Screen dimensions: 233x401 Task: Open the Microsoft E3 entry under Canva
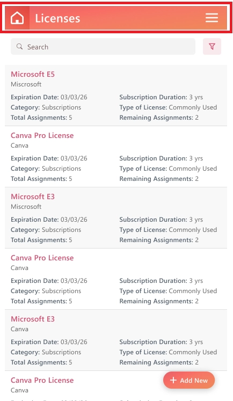click(x=33, y=319)
